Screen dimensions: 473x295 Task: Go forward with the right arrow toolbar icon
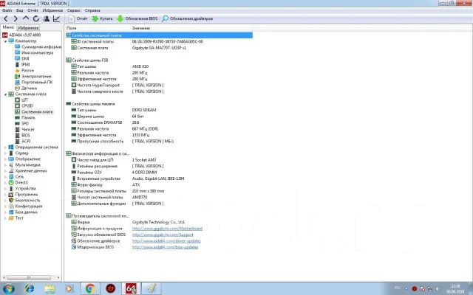tap(16, 18)
